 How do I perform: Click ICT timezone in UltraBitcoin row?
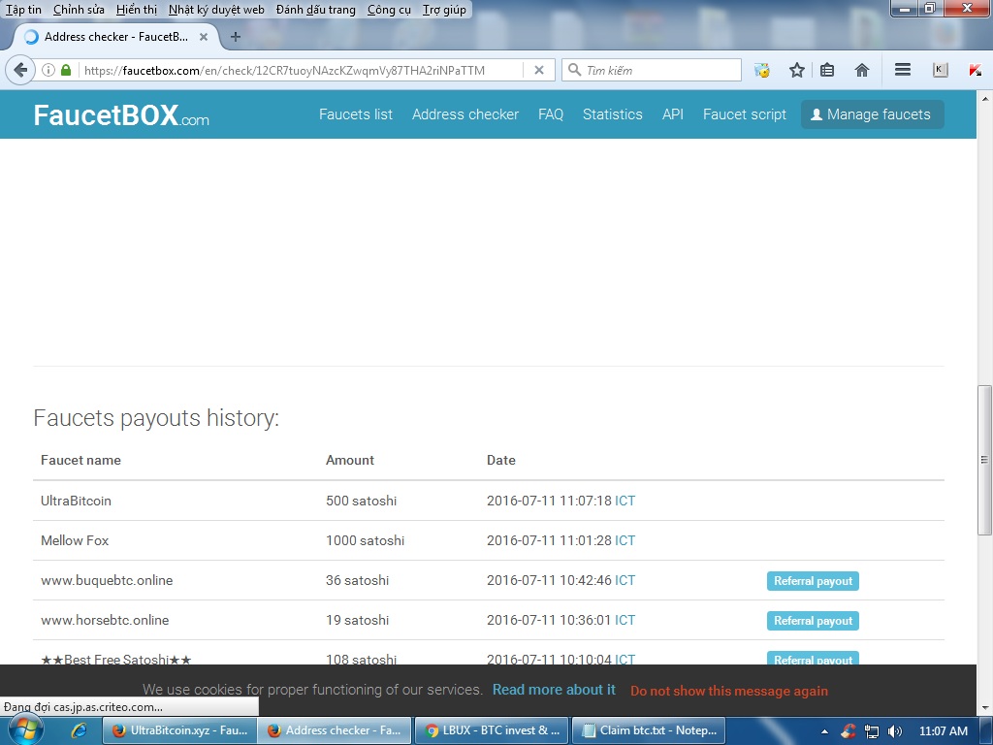(x=625, y=502)
